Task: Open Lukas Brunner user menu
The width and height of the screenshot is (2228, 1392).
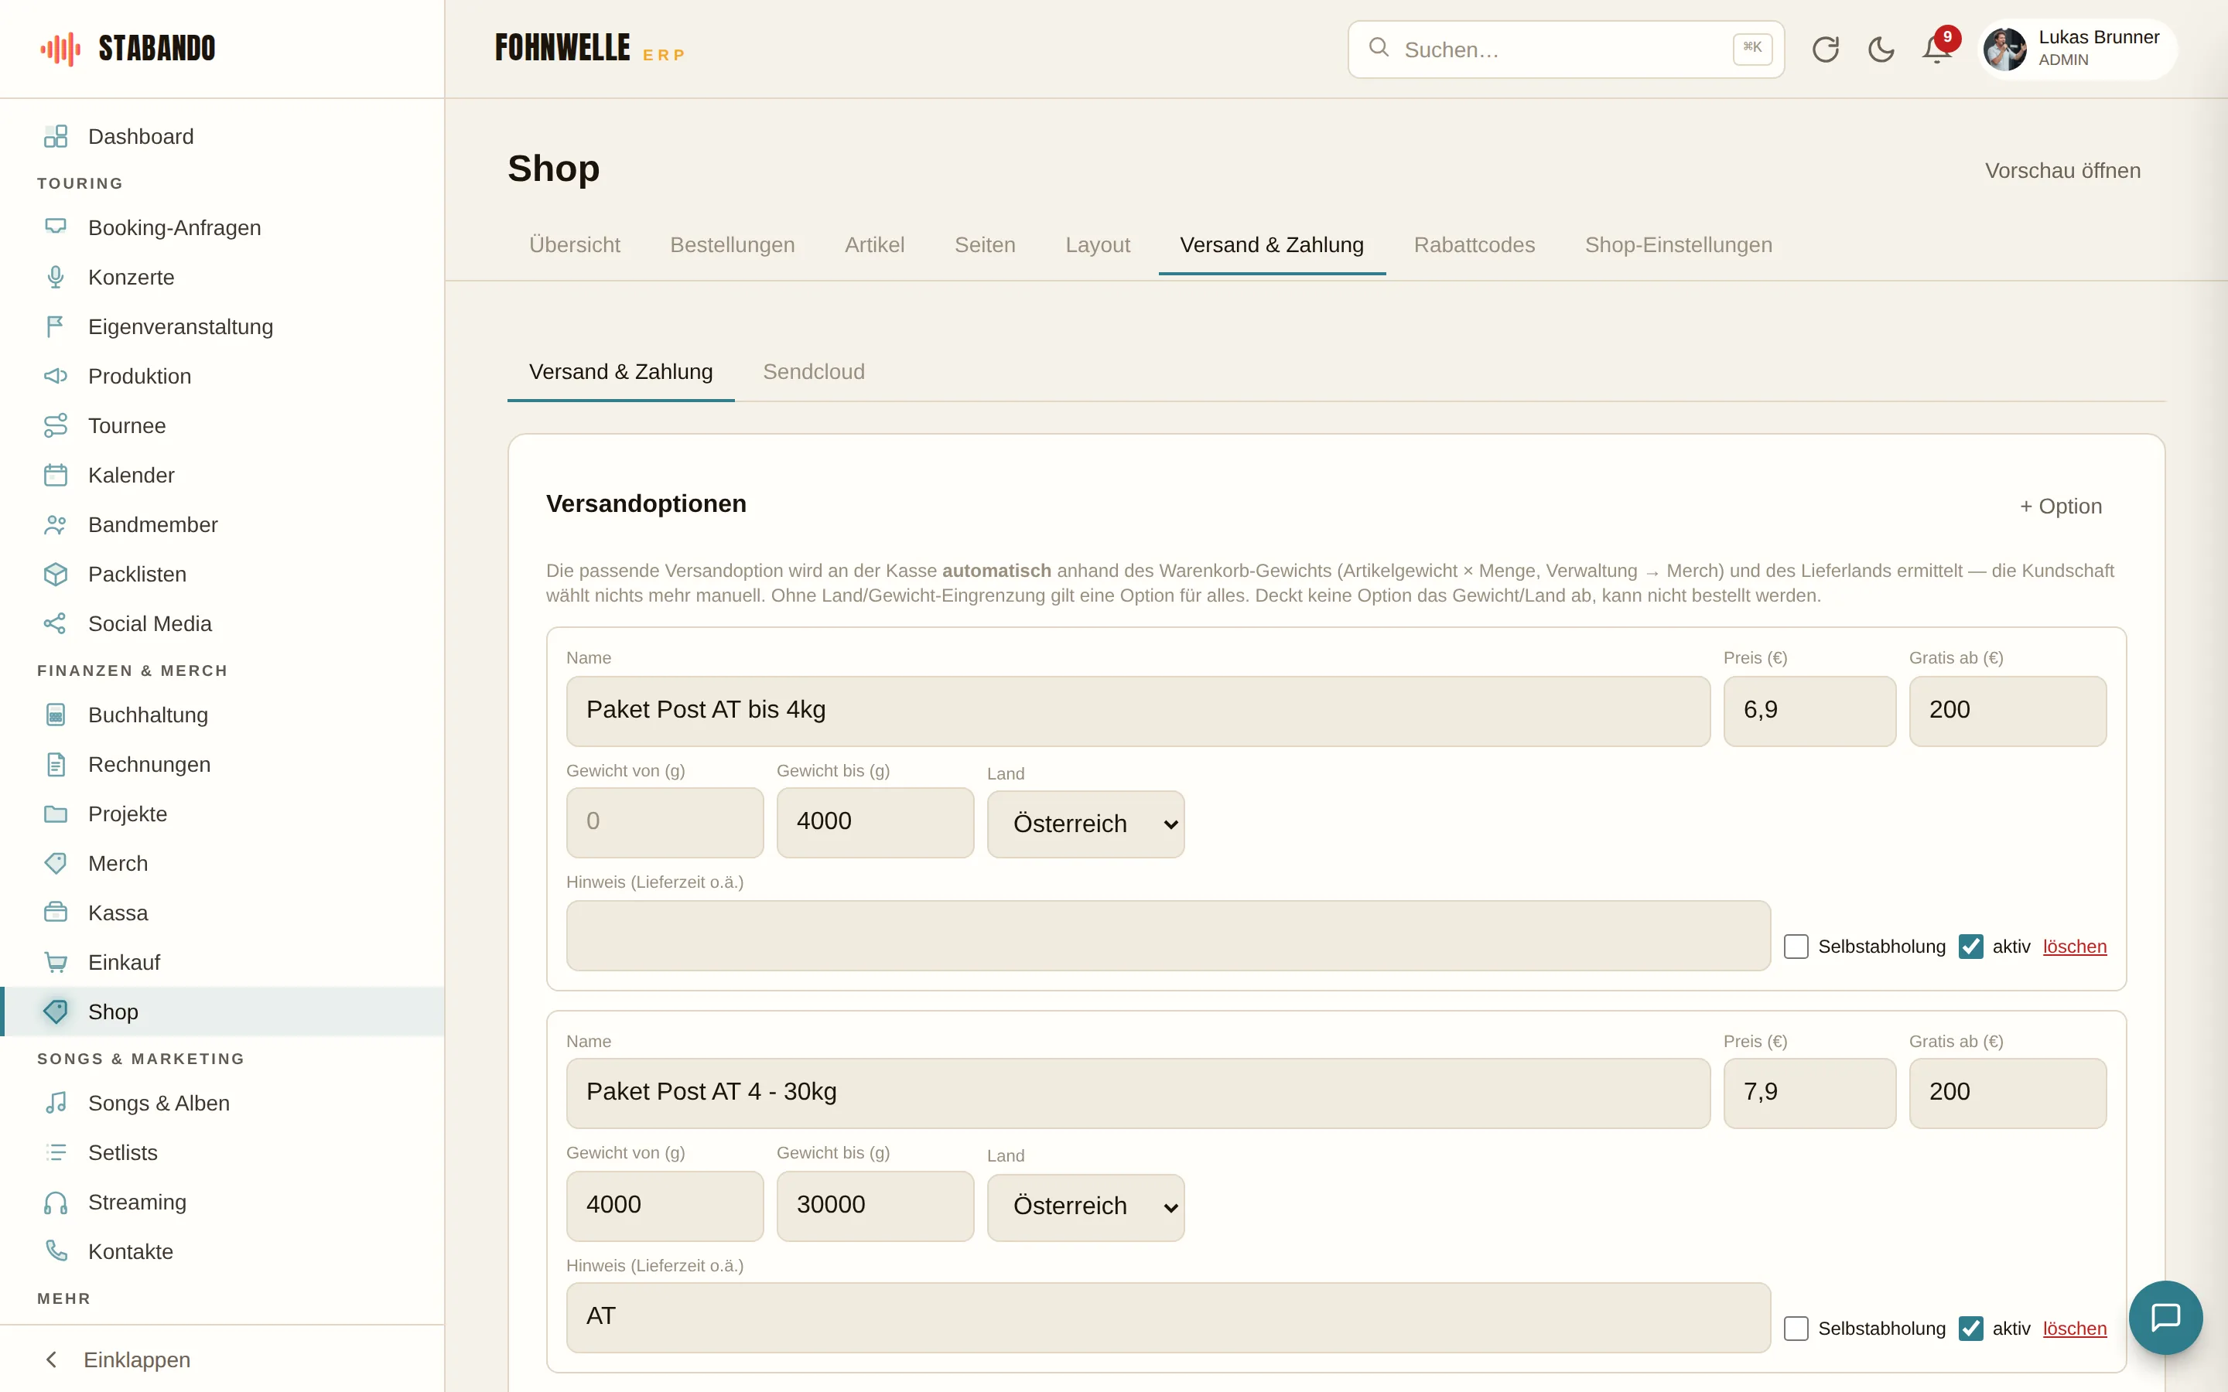Action: [x=2076, y=49]
